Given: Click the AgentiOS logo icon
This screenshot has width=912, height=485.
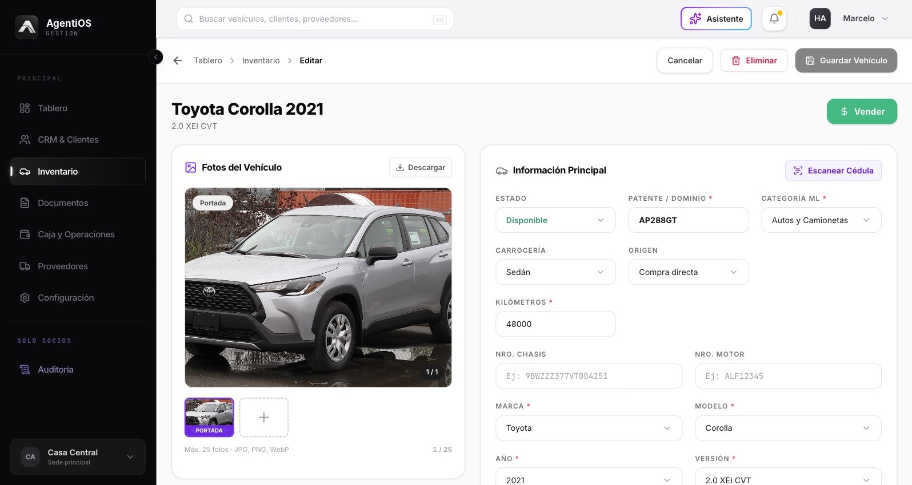Looking at the screenshot, I should click(x=27, y=27).
